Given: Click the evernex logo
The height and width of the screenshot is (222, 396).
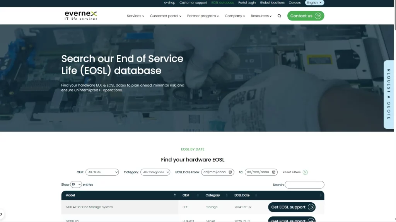Looking at the screenshot, I should 81,15.
